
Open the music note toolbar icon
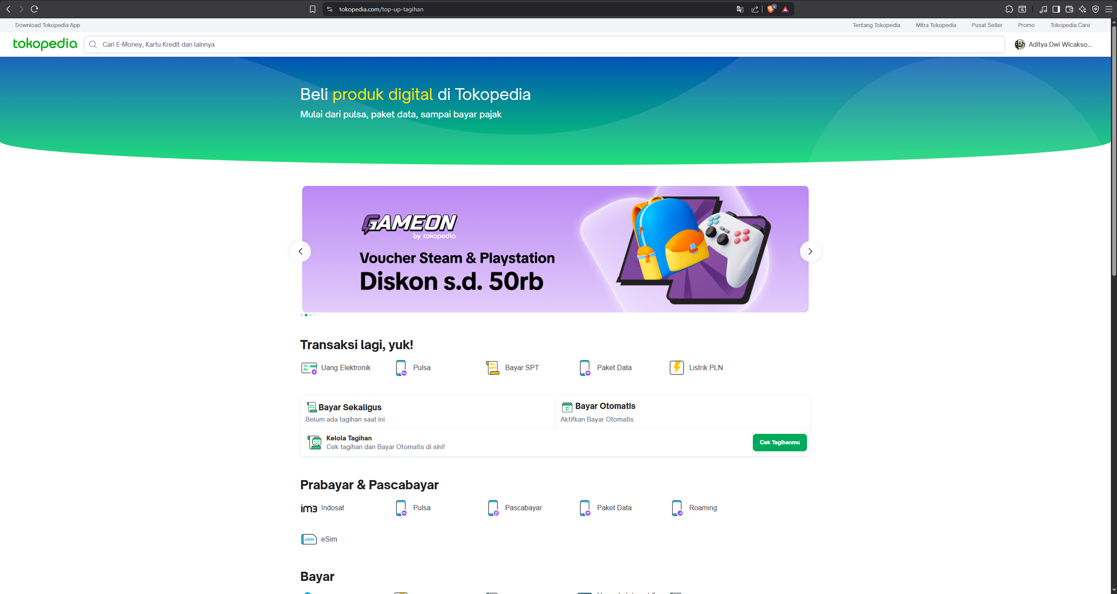1043,9
